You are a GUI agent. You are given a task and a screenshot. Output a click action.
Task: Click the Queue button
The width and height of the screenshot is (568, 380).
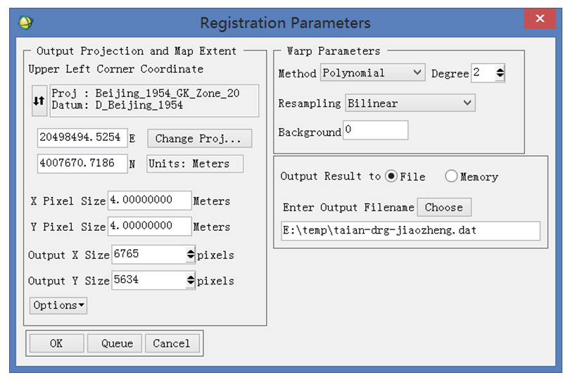(117, 343)
